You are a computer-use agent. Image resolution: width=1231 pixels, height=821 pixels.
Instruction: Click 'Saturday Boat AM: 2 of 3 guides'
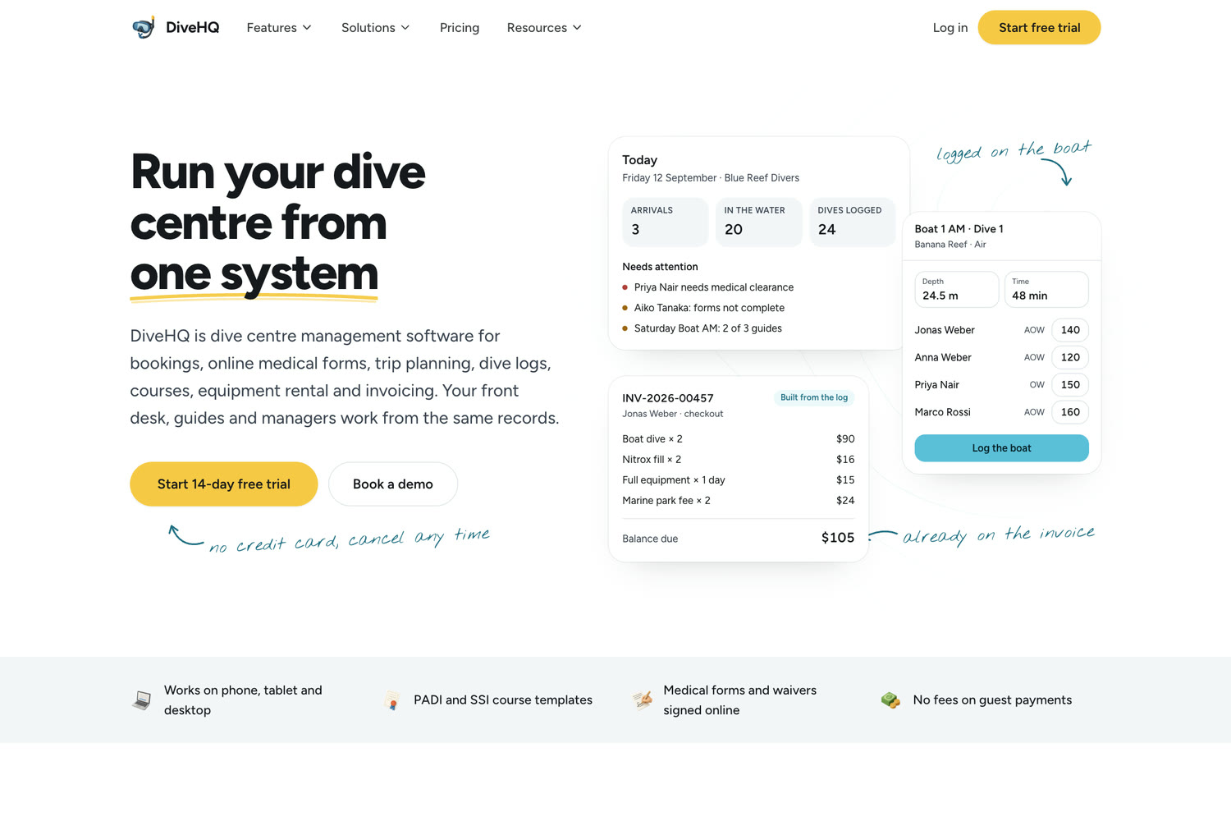(708, 328)
